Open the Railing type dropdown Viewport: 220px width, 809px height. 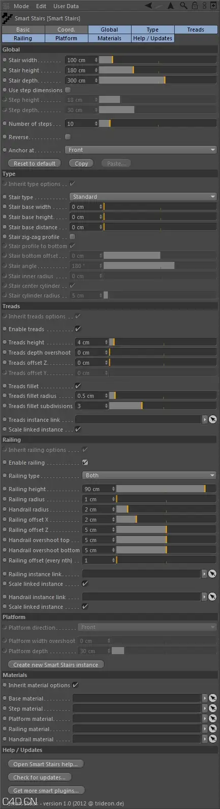point(150,475)
